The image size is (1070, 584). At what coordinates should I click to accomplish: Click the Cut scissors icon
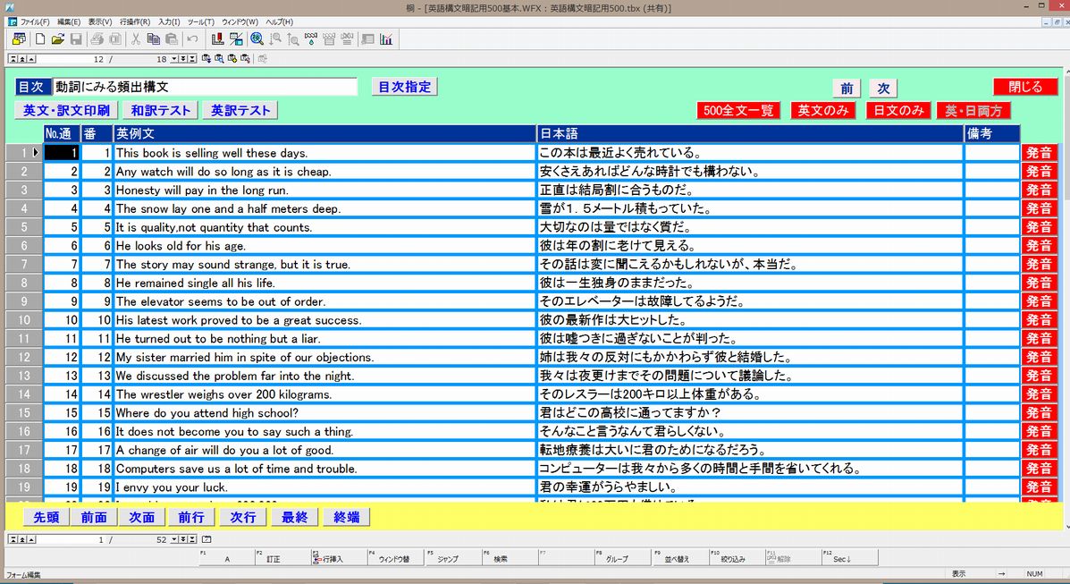coord(135,39)
